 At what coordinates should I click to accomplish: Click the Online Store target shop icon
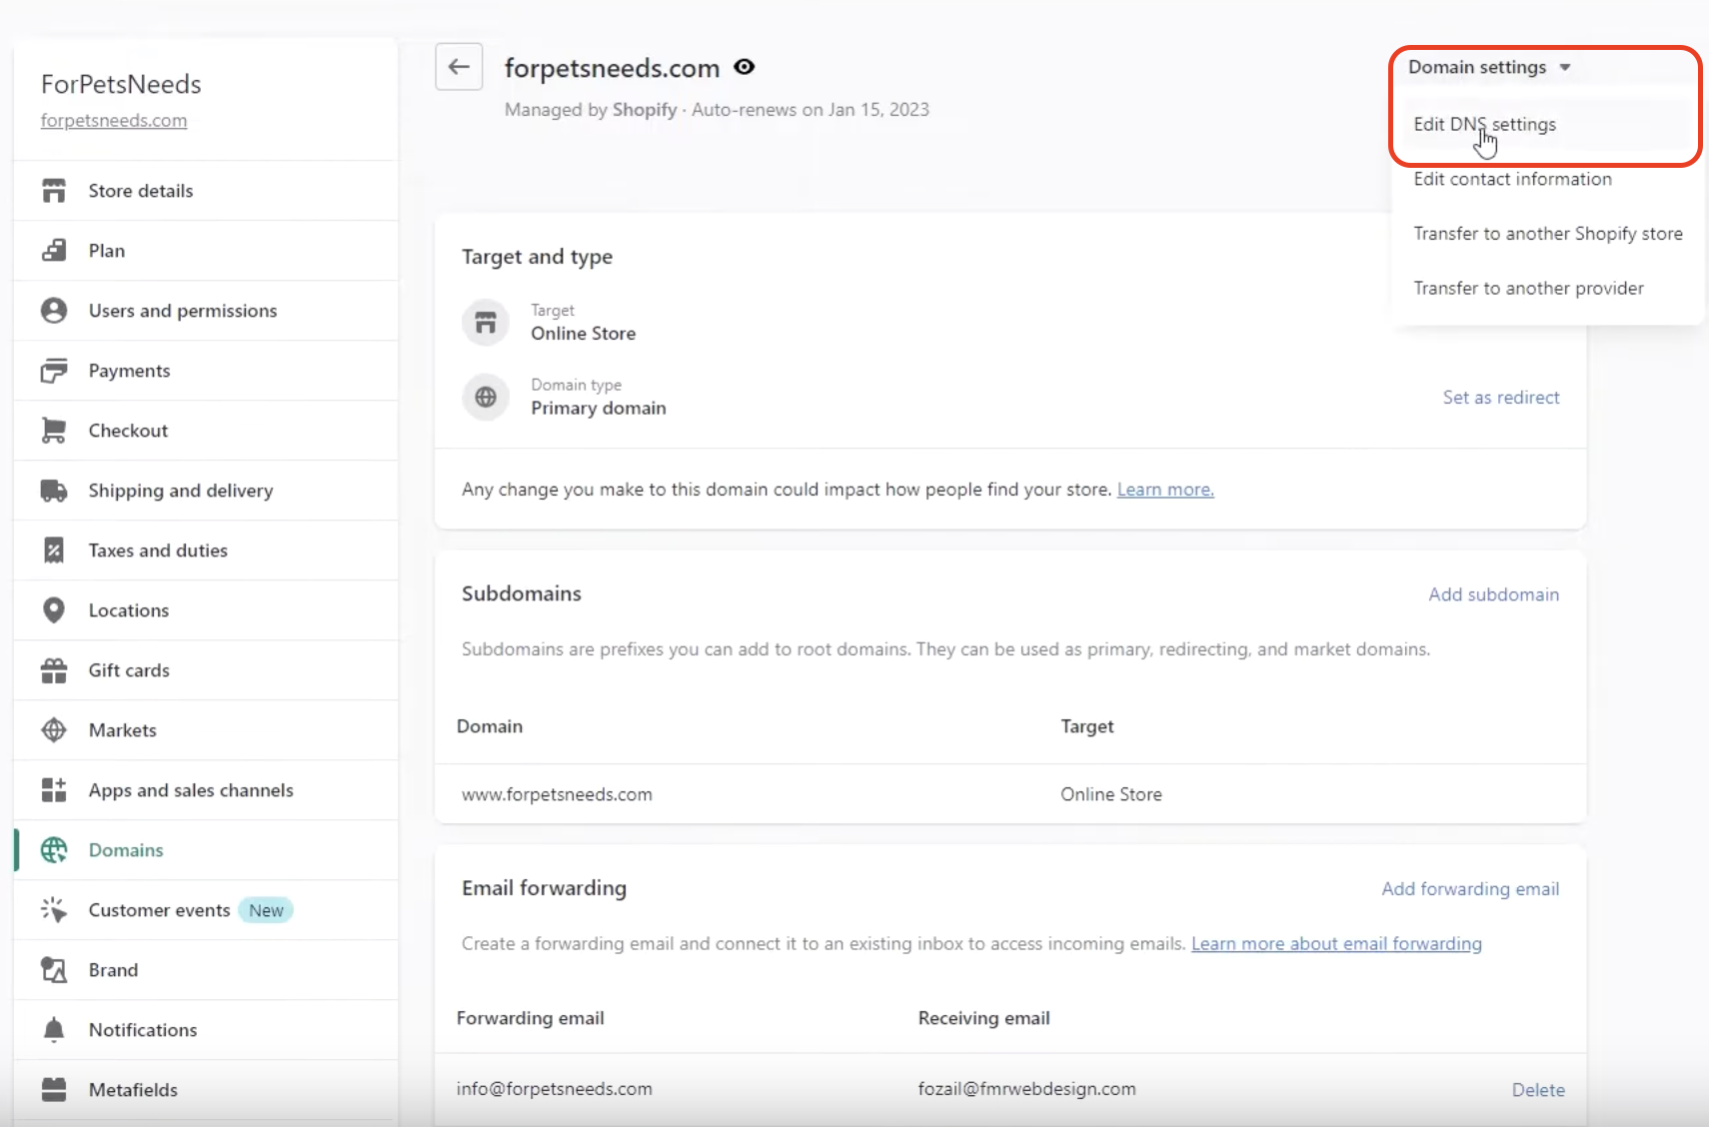pyautogui.click(x=486, y=323)
